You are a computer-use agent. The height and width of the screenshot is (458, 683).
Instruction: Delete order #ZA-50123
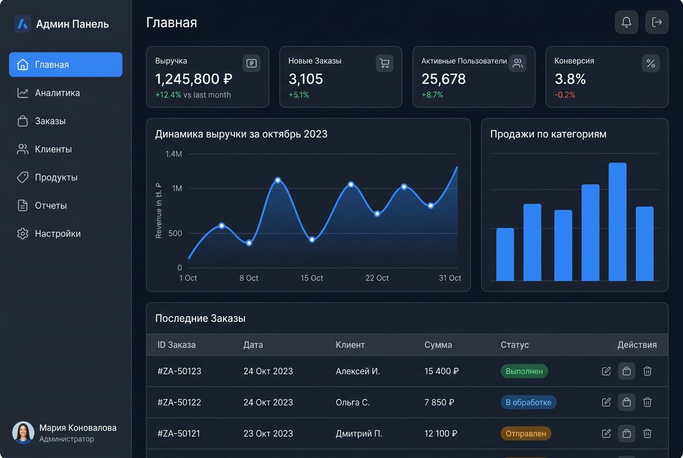tap(647, 371)
